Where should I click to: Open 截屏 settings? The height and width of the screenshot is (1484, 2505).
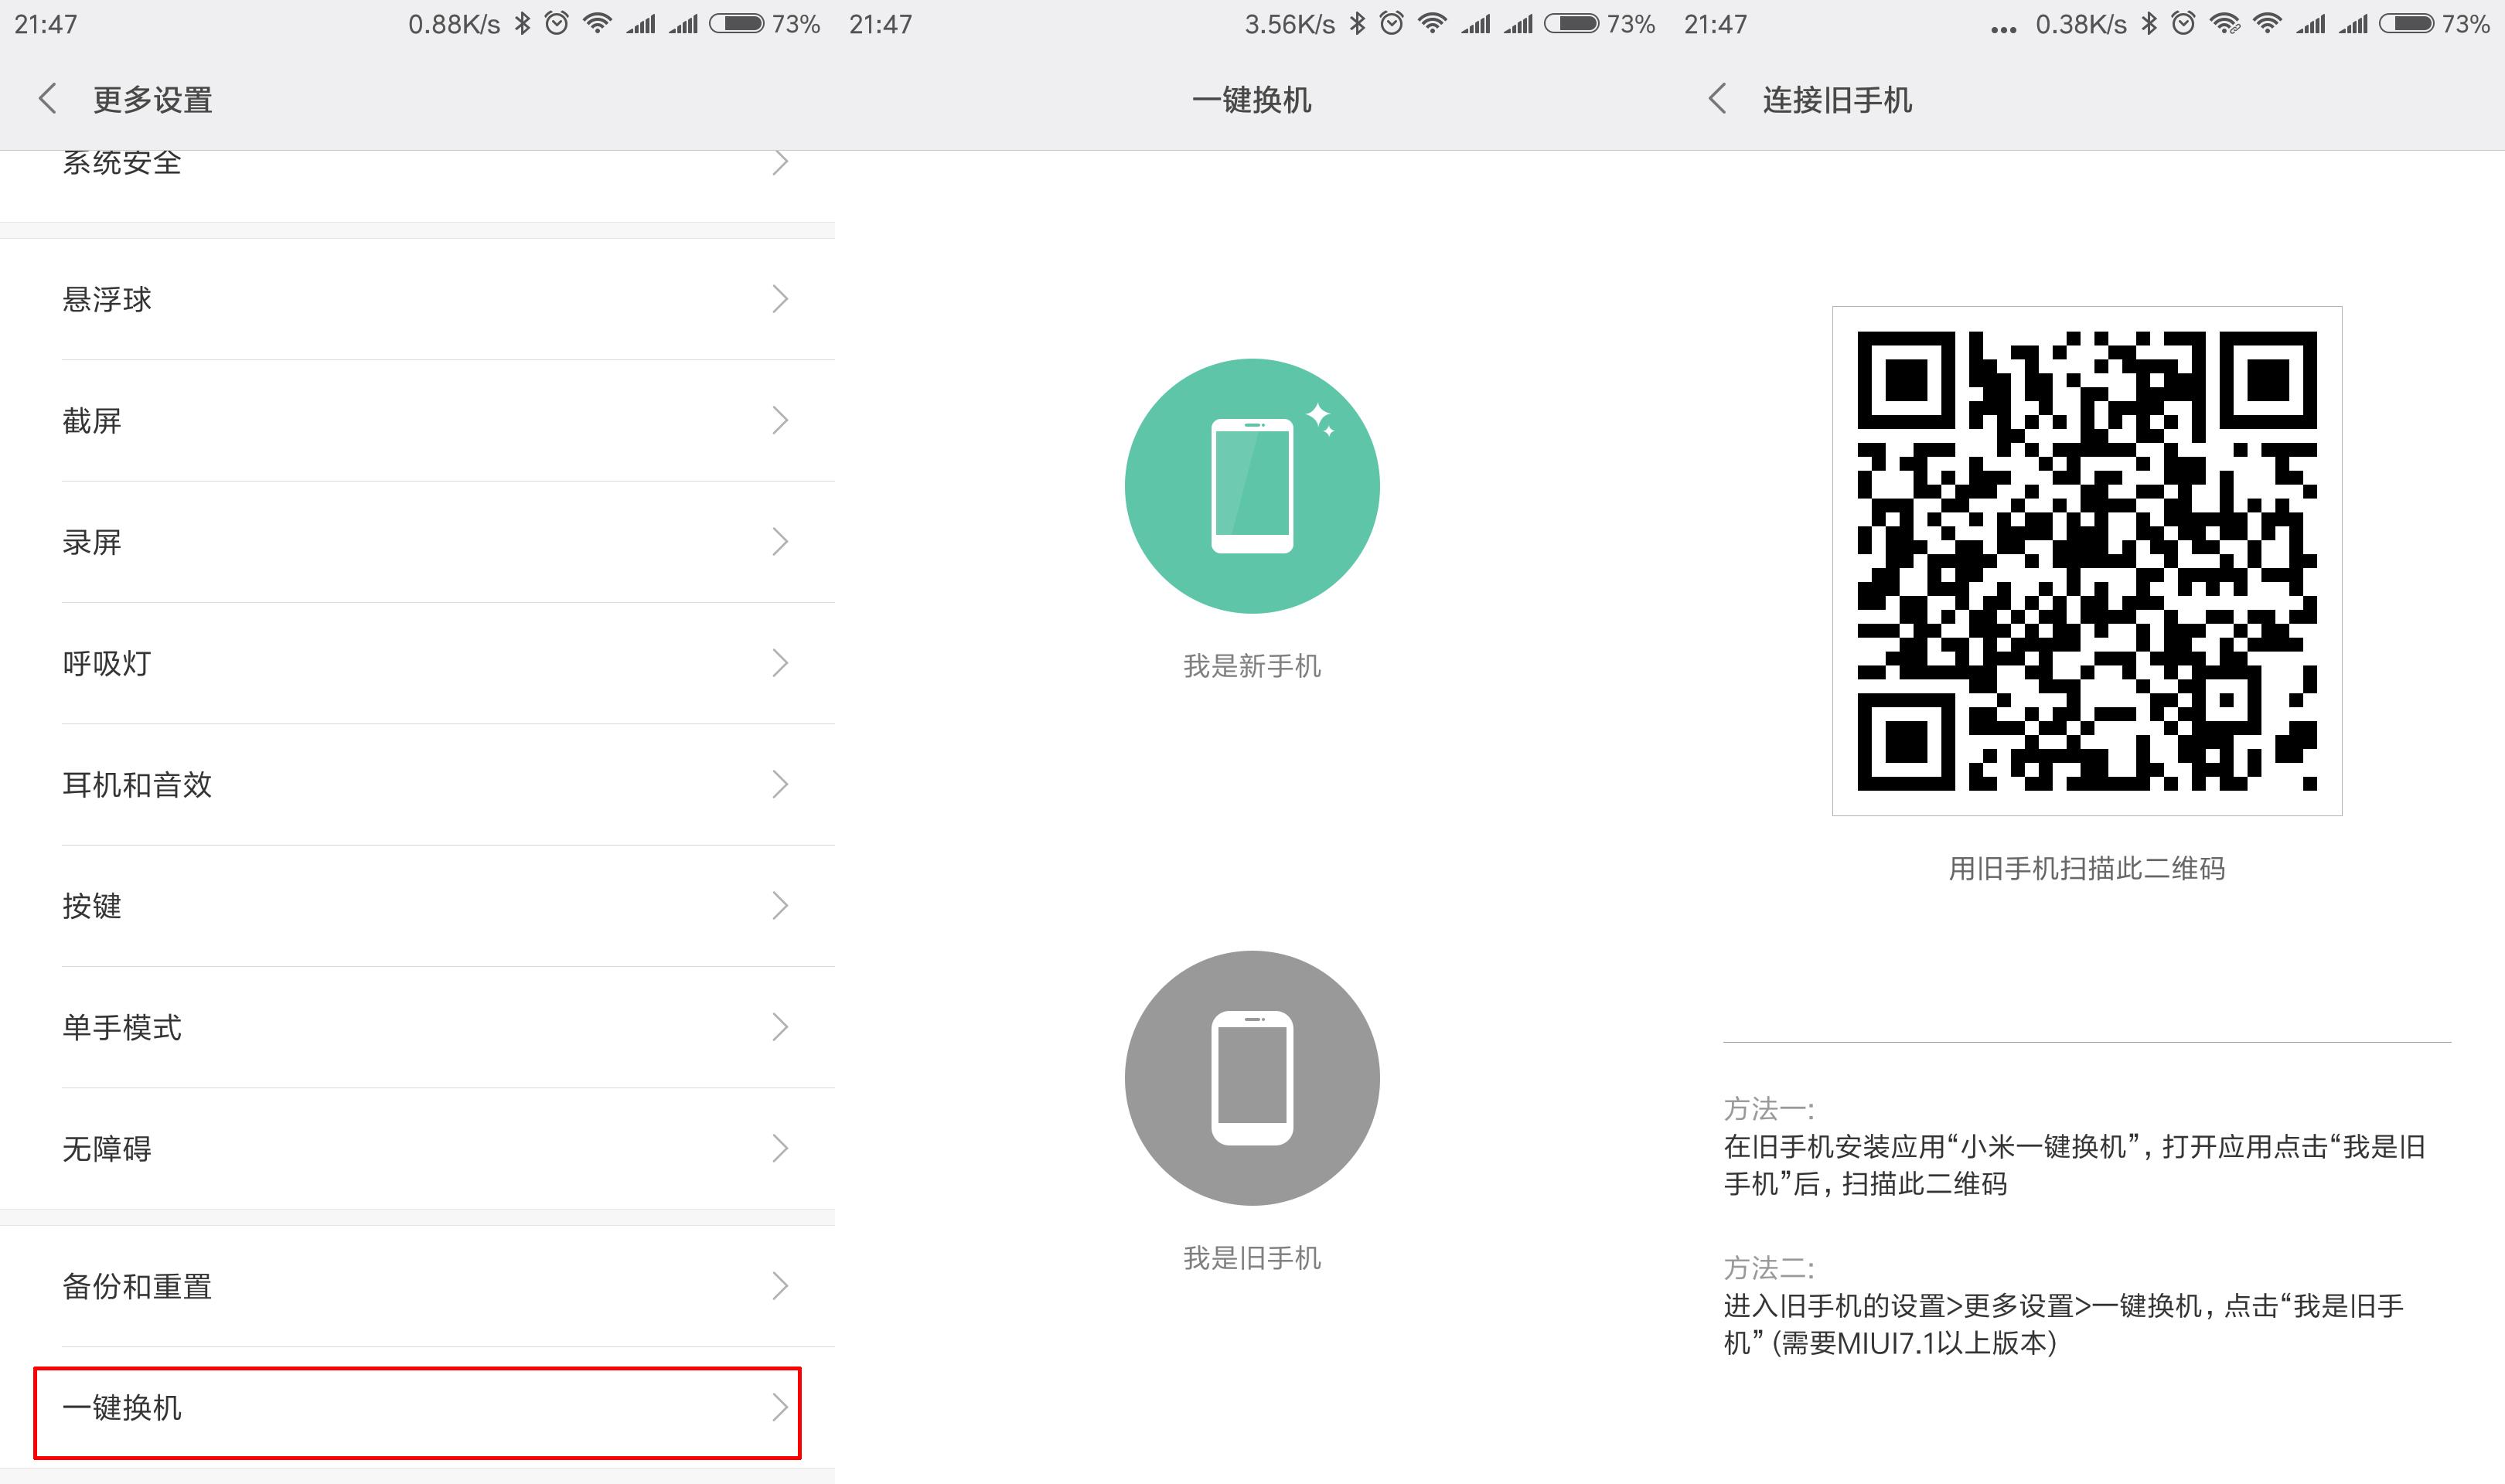coord(417,421)
